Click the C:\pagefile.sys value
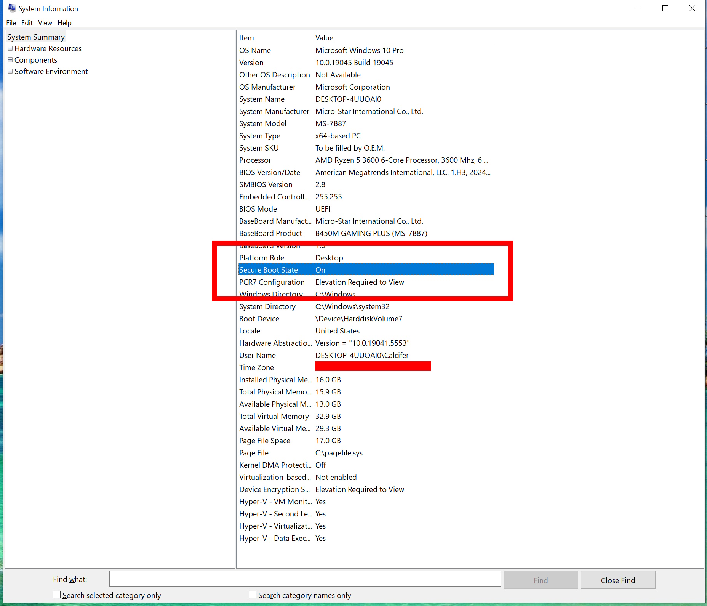This screenshot has width=707, height=606. click(x=339, y=453)
